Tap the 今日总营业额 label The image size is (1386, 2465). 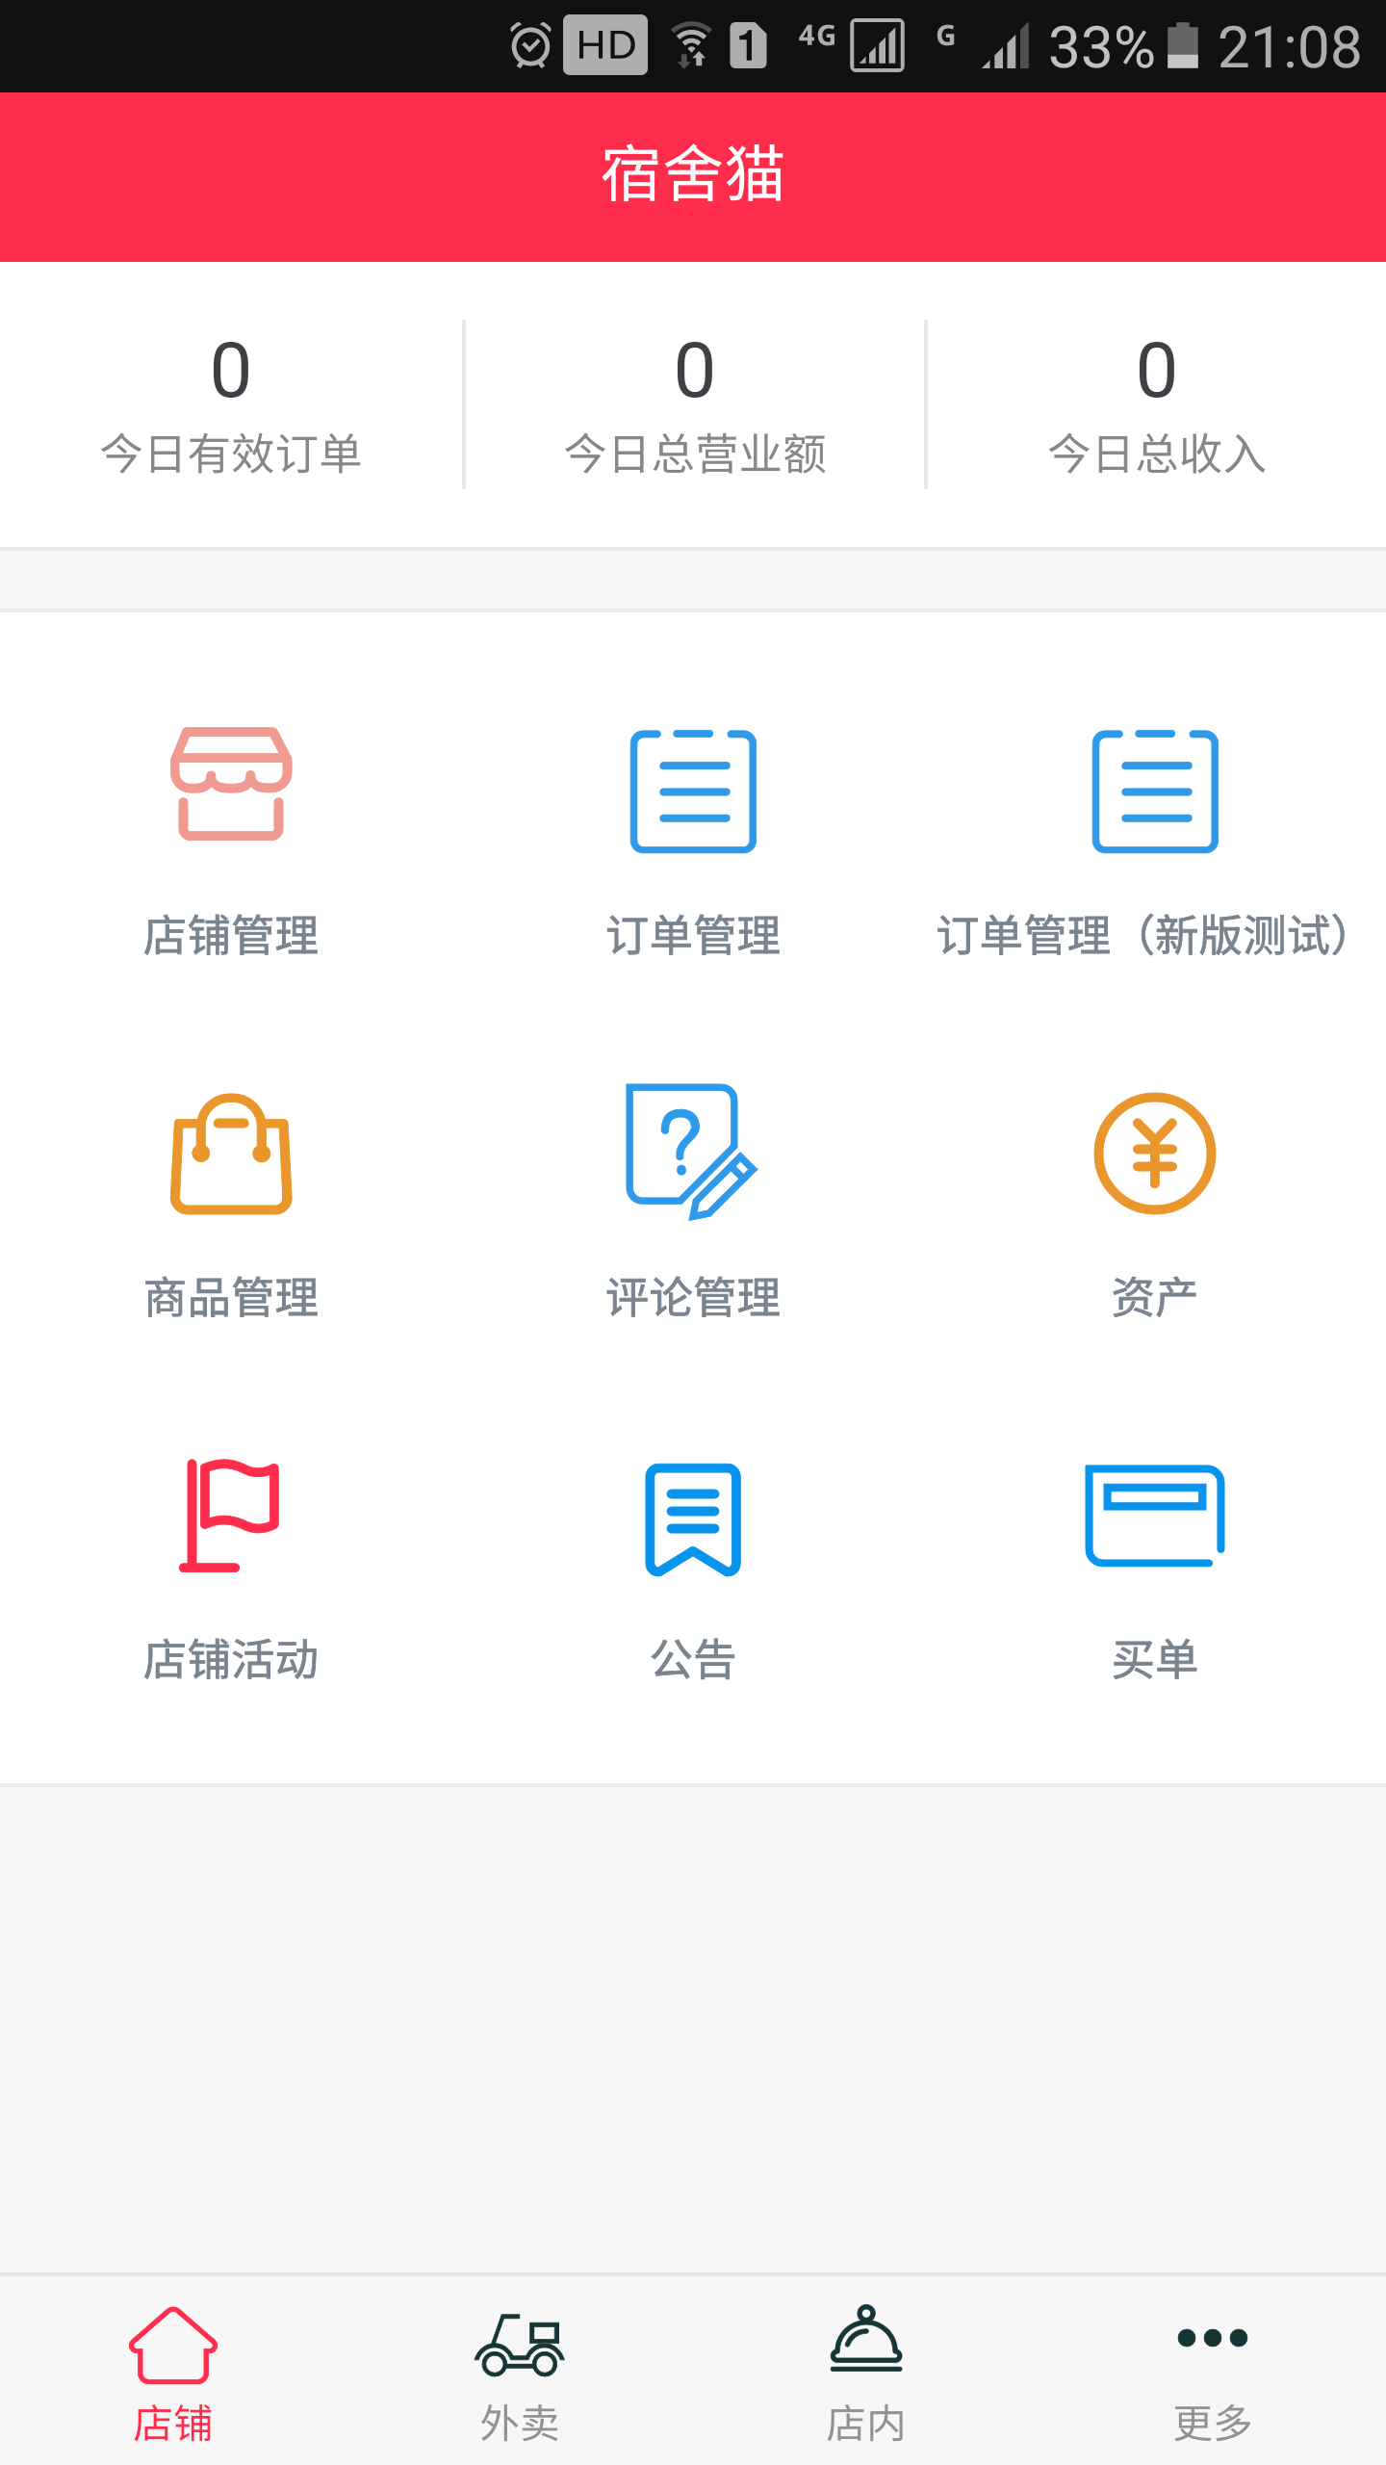pos(695,454)
